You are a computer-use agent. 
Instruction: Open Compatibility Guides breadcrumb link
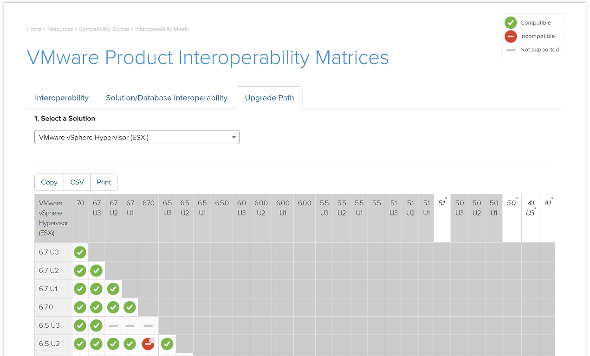(104, 29)
